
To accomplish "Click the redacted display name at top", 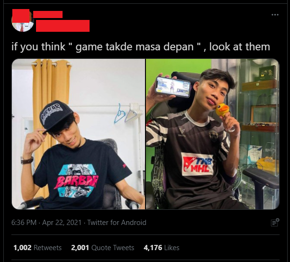I will point(48,14).
